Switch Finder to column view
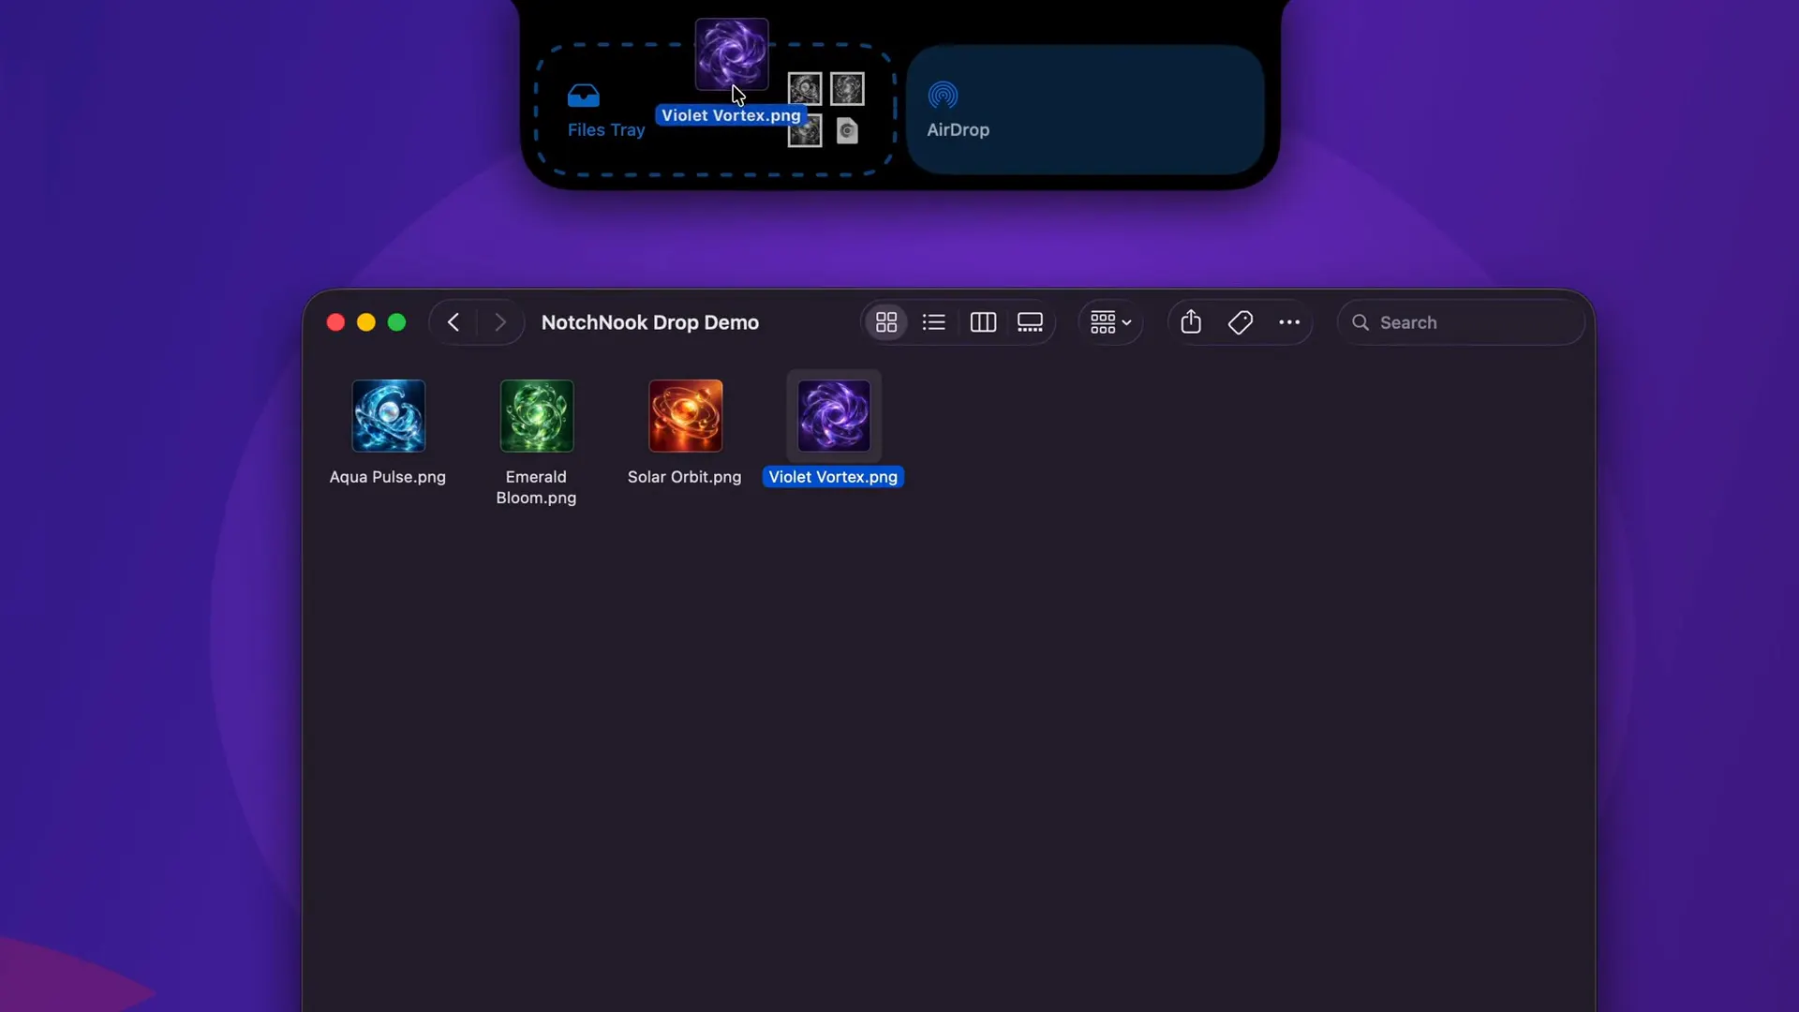The height and width of the screenshot is (1012, 1799). click(983, 322)
